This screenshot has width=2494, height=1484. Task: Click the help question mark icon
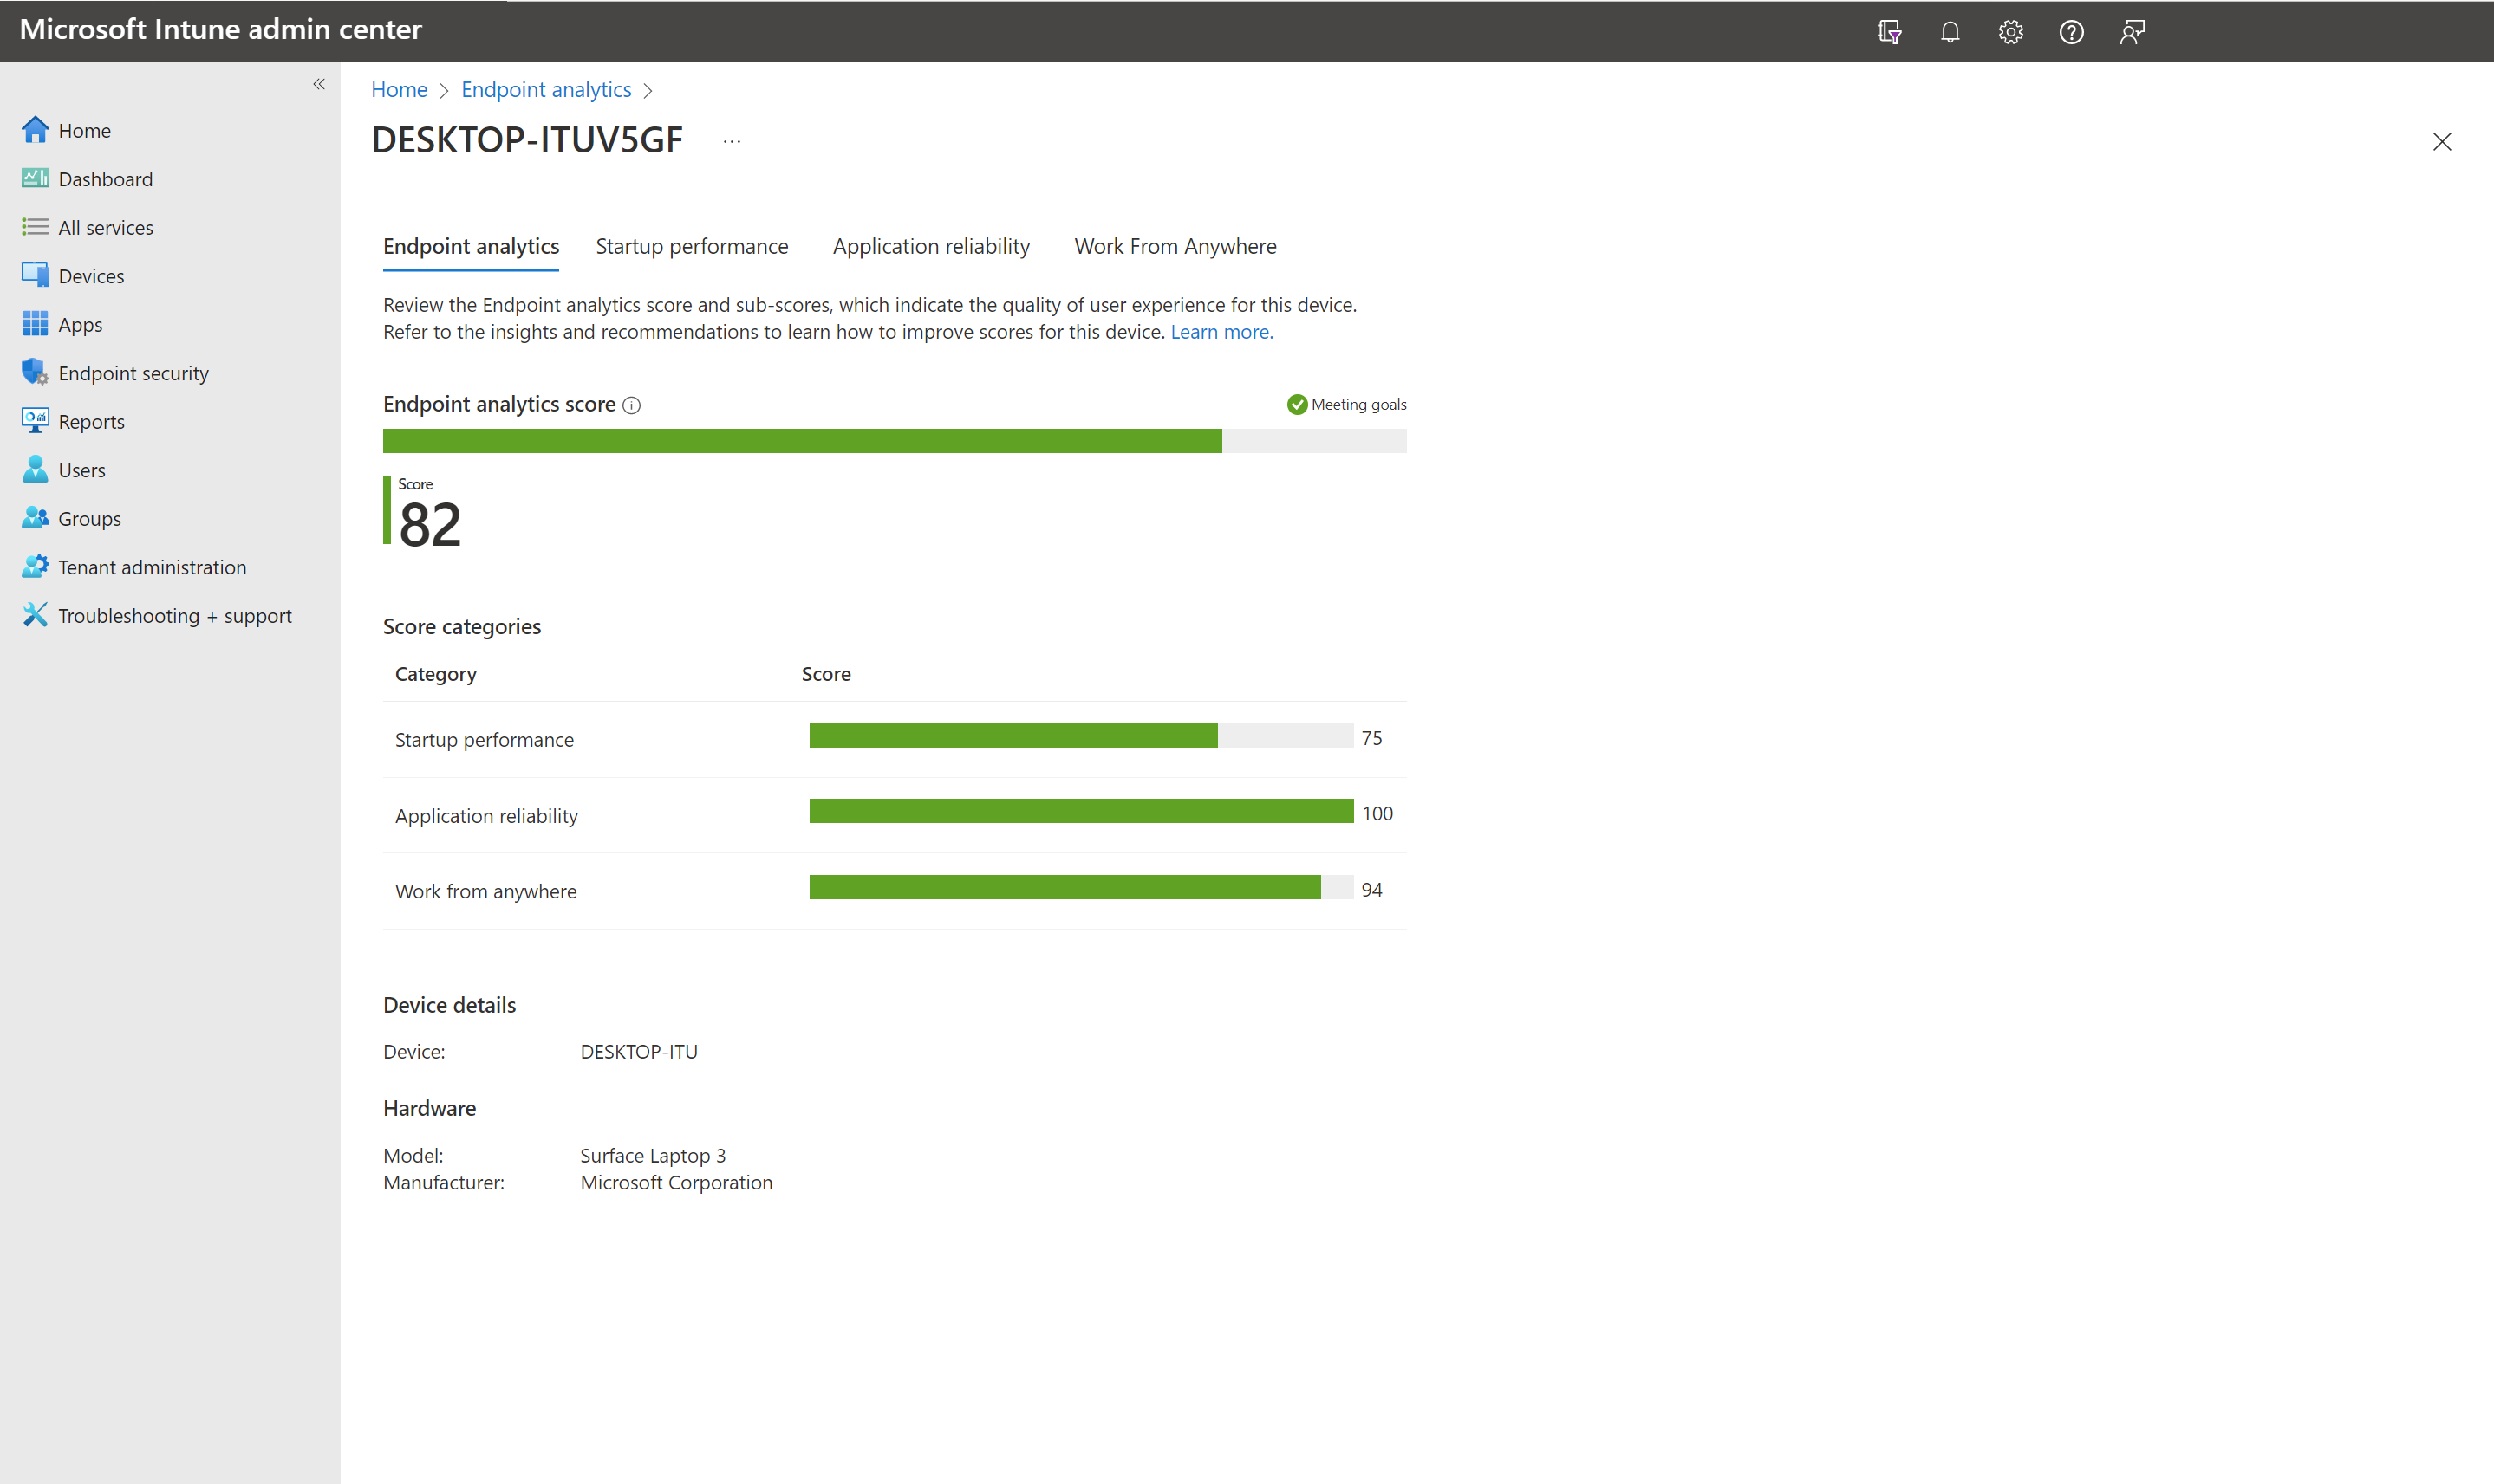point(2071,32)
